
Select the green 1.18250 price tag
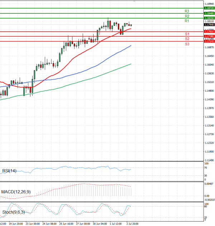(x=209, y=18)
